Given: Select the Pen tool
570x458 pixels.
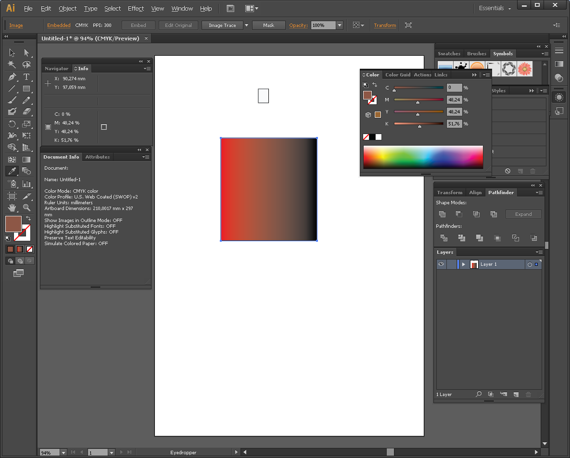Looking at the screenshot, I should [x=12, y=77].
